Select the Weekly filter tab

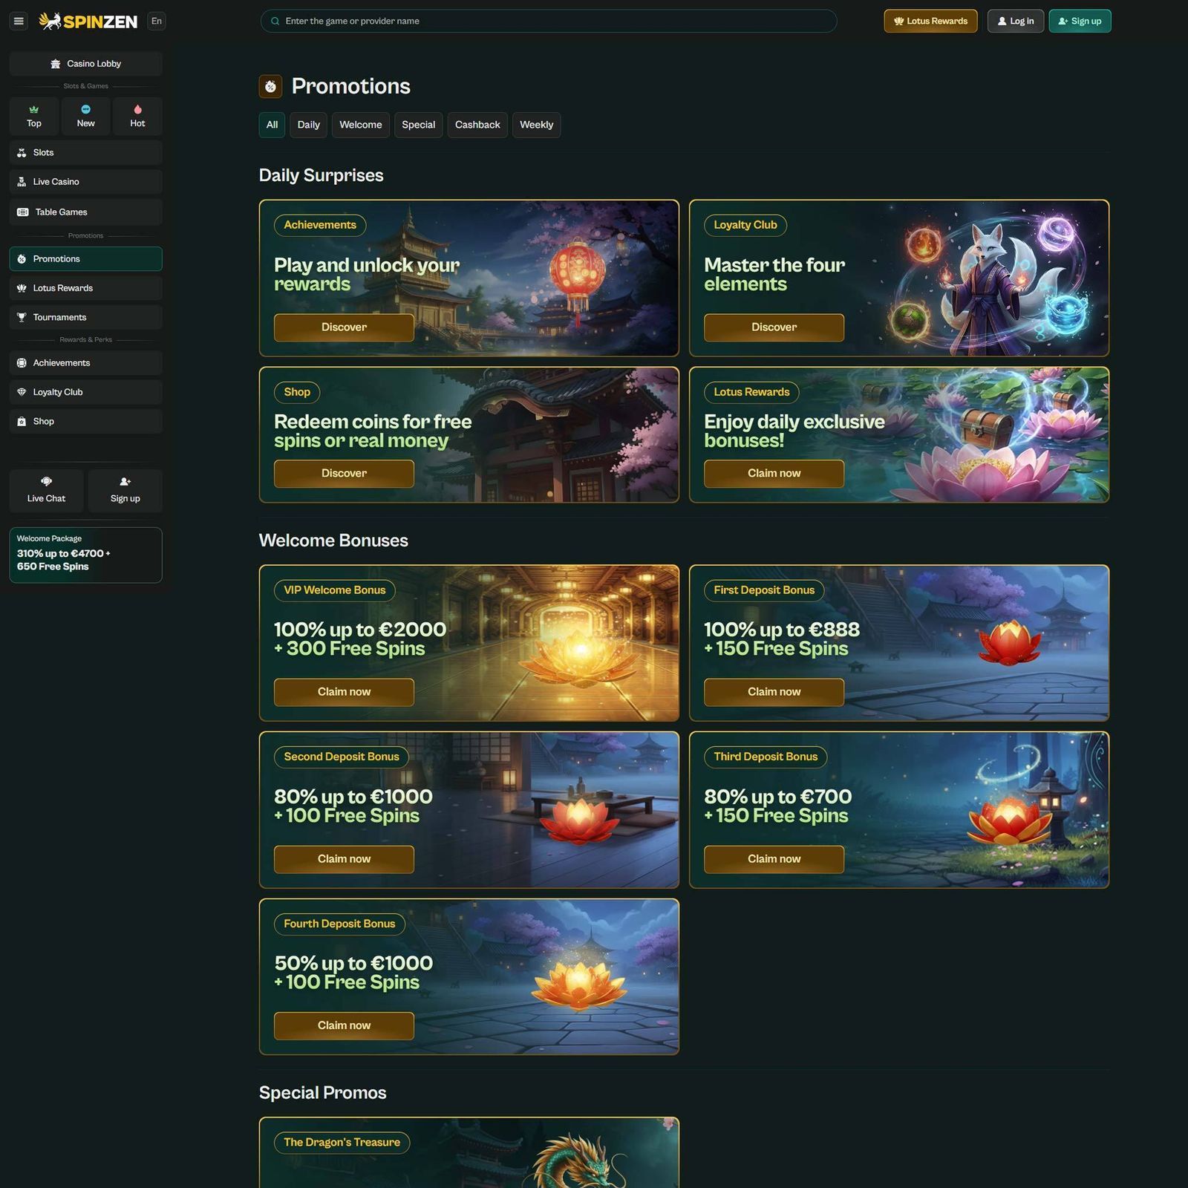[x=536, y=125]
